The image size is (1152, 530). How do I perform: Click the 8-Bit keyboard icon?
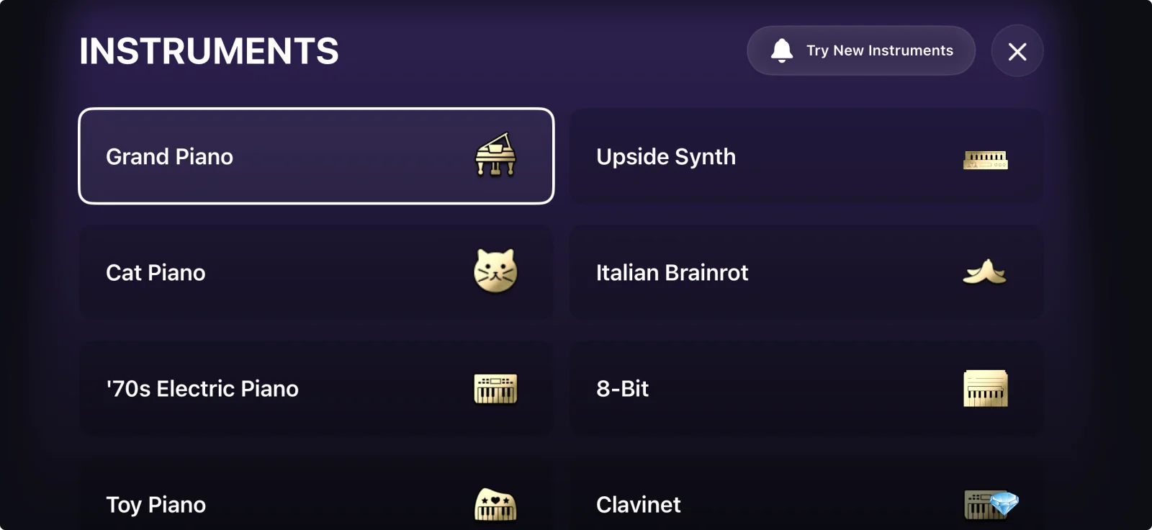coord(986,388)
